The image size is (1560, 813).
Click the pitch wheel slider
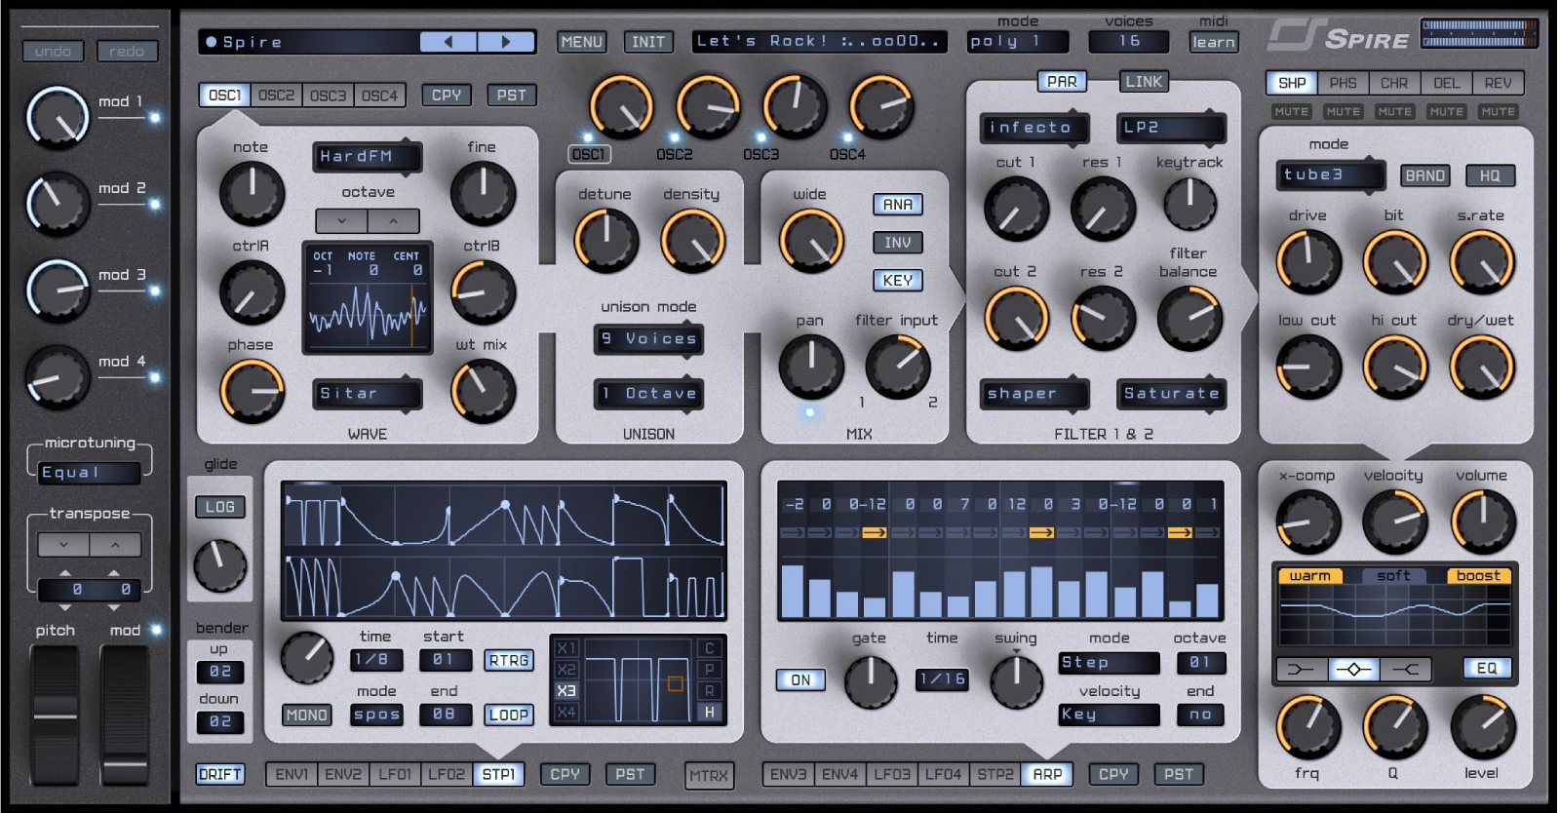coord(55,715)
